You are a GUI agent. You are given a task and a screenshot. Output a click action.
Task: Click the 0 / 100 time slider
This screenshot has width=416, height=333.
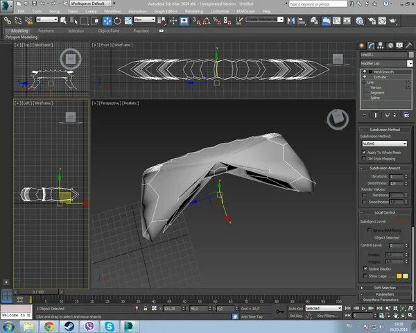pyautogui.click(x=38, y=292)
